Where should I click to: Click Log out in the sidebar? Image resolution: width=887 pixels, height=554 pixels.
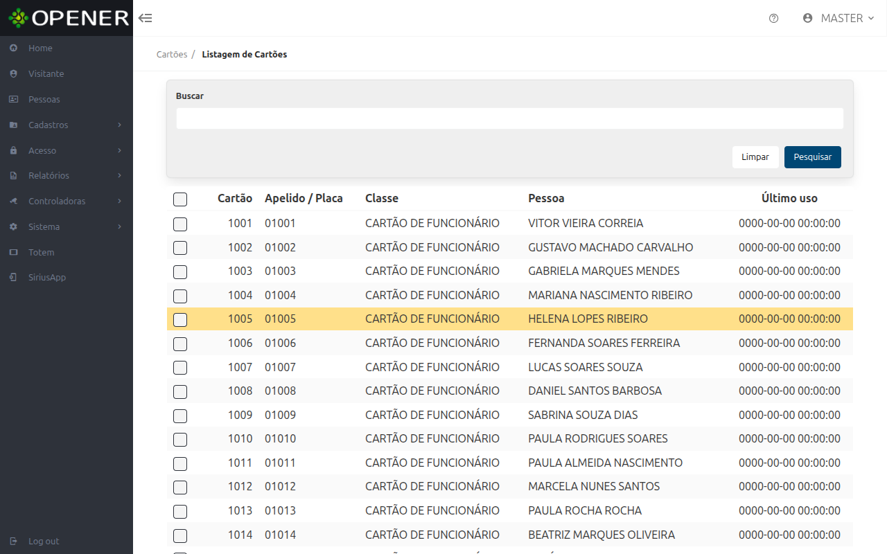pos(67,541)
